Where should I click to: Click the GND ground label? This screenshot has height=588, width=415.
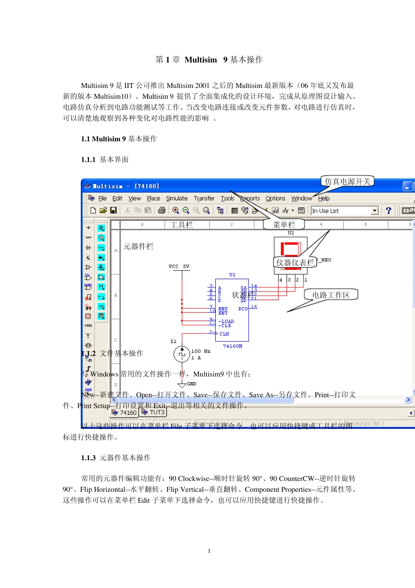pos(191,384)
